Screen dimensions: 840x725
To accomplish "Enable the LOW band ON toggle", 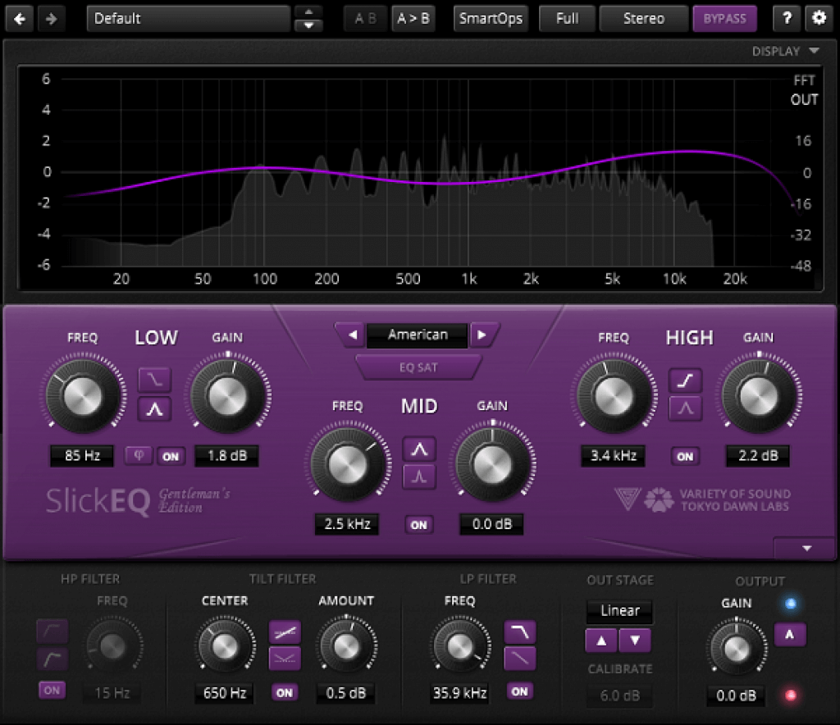I will coord(171,457).
